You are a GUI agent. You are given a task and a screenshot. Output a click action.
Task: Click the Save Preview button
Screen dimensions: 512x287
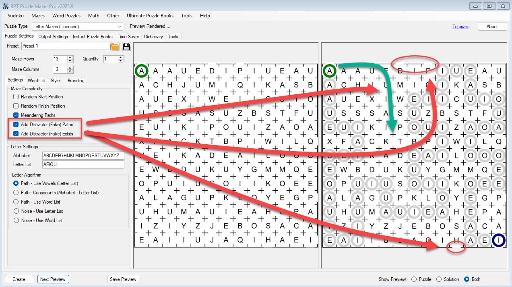[x=123, y=279]
